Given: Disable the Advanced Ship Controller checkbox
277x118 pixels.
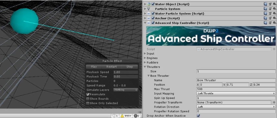Looking at the screenshot, I should 153,23.
